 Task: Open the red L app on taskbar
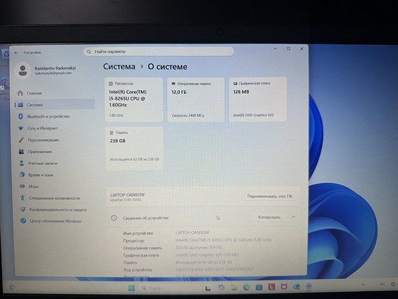[271, 288]
